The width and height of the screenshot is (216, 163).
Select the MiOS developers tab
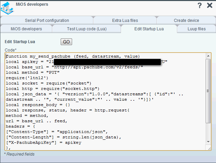(26, 29)
